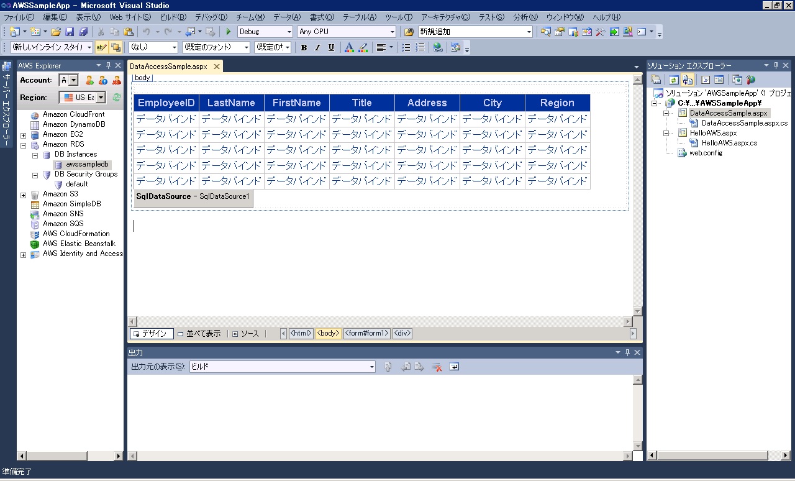This screenshot has width=795, height=481.
Task: Open the Debug configuration dropdown
Action: click(x=265, y=32)
